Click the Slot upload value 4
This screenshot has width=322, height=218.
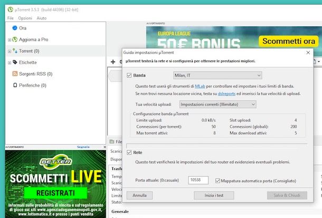[x=296, y=120]
